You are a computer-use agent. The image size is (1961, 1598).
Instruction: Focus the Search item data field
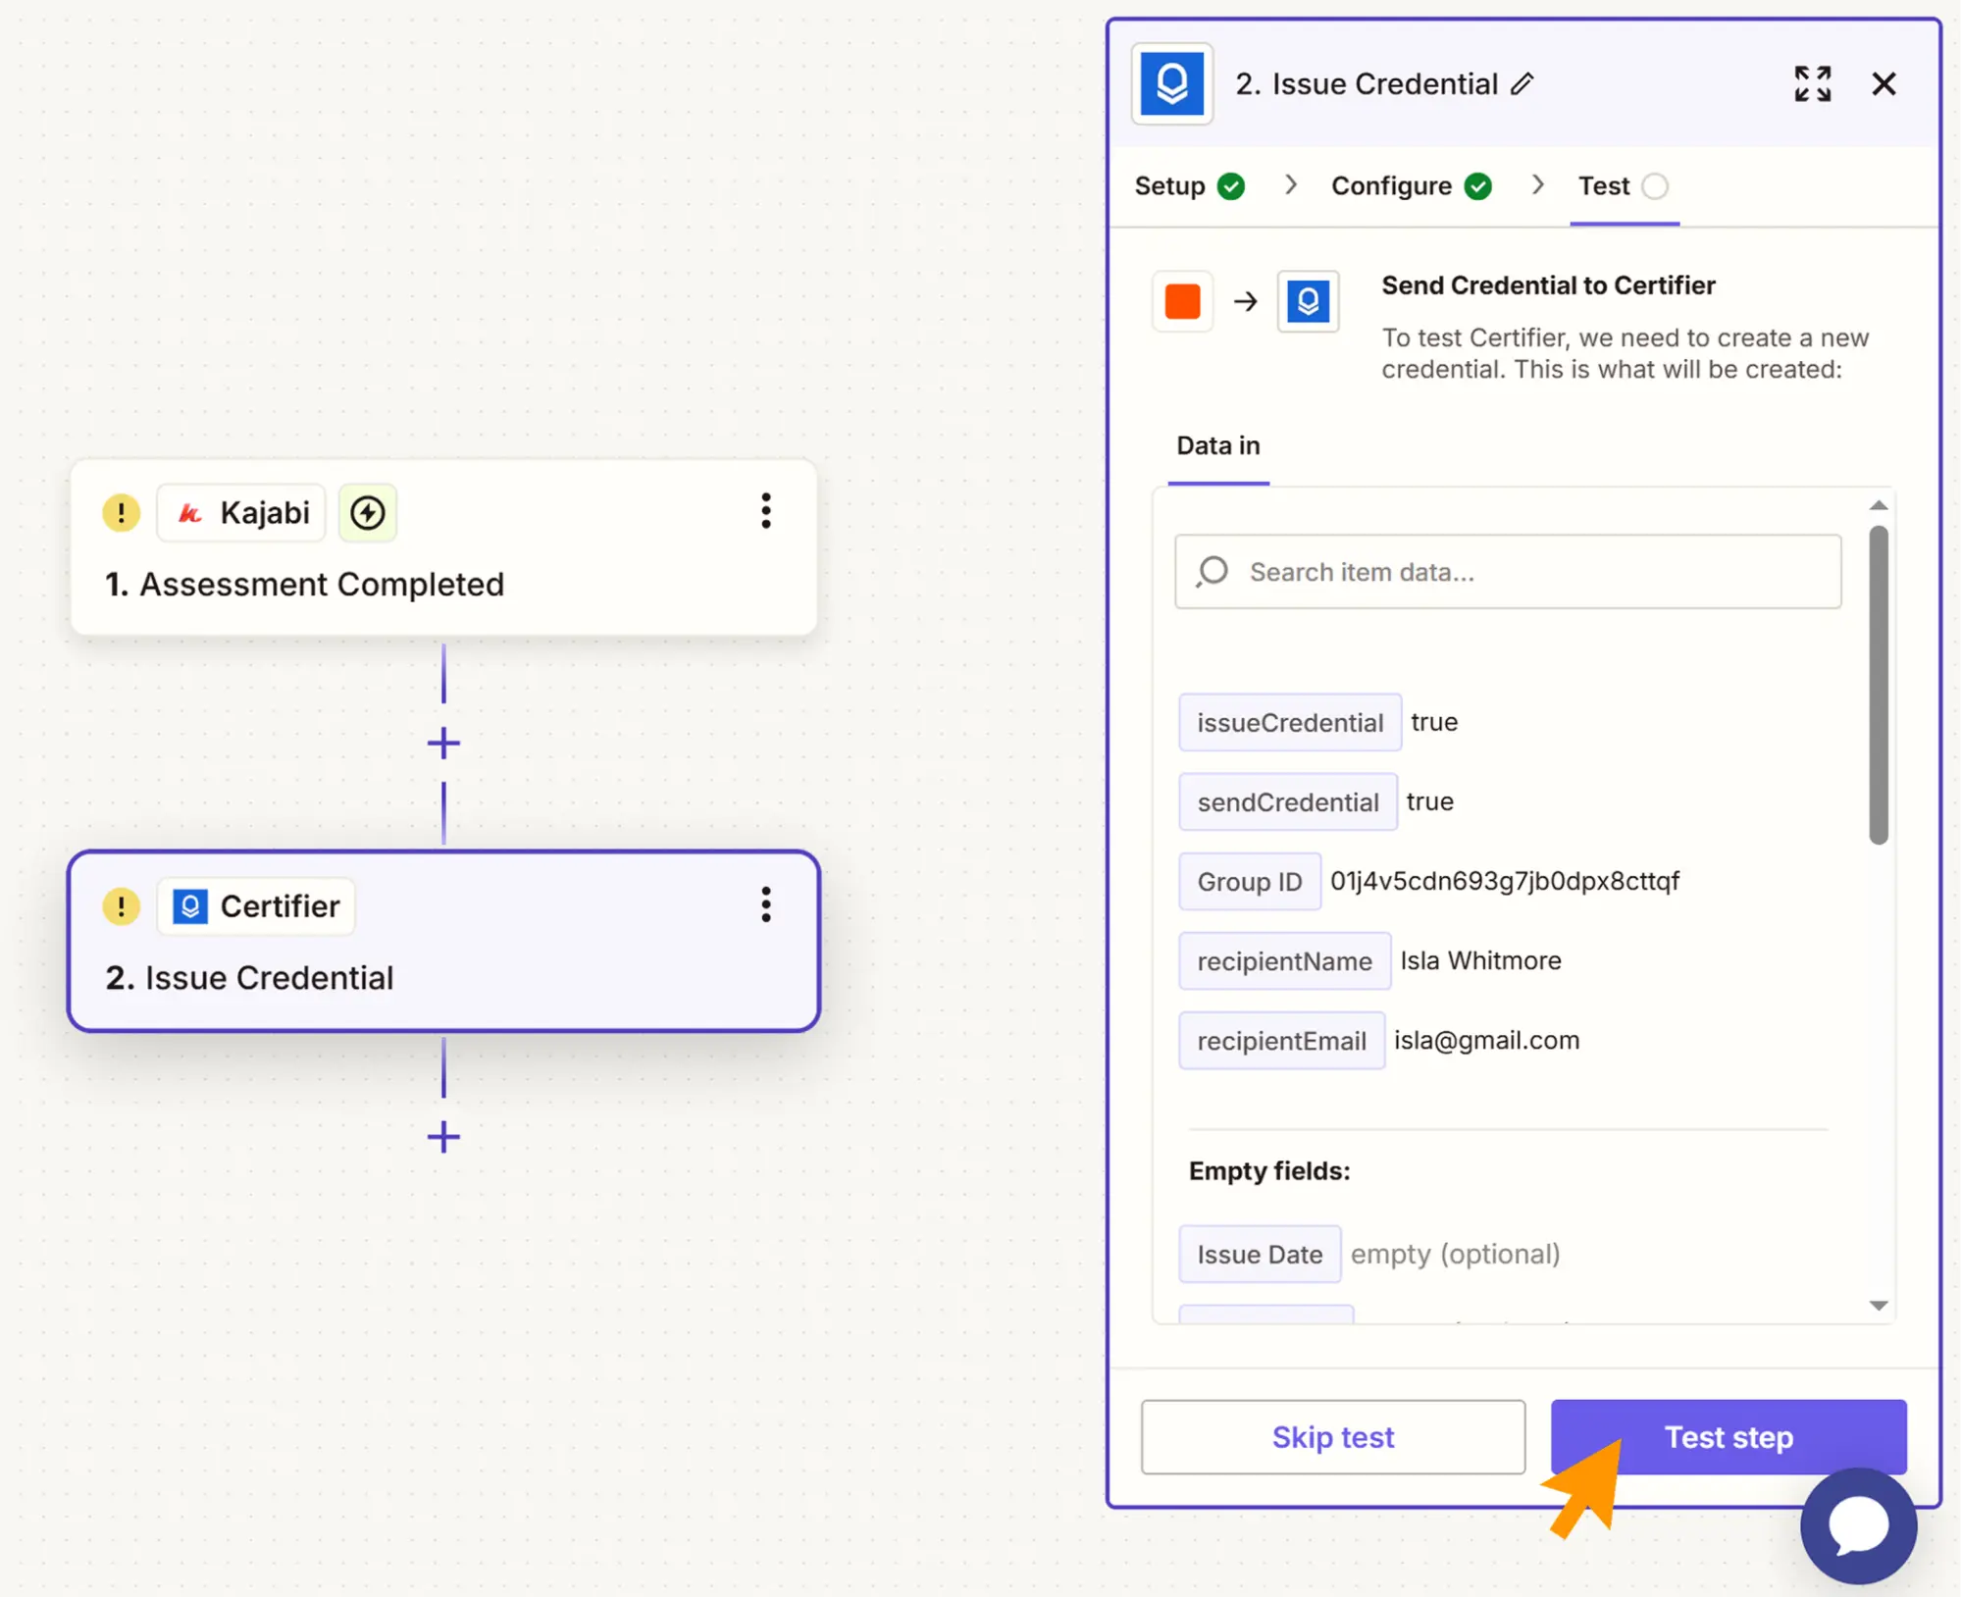click(x=1508, y=572)
